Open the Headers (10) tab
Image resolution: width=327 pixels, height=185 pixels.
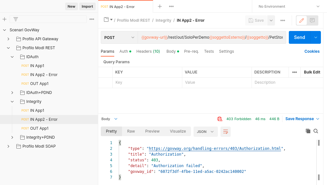click(x=148, y=51)
